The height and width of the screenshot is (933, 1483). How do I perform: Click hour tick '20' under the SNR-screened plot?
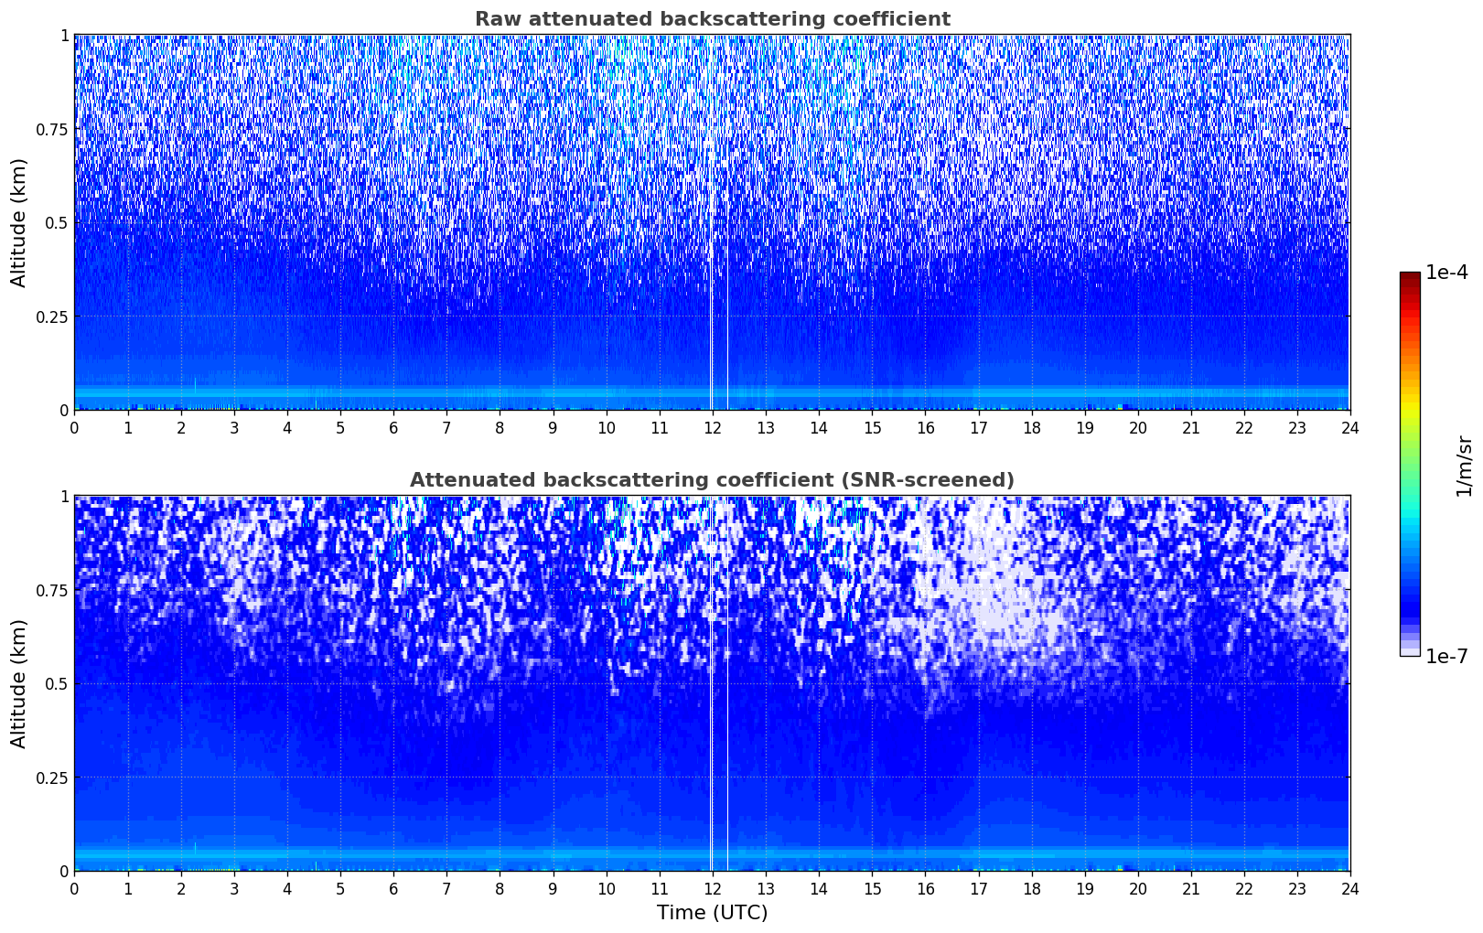[x=1137, y=888]
